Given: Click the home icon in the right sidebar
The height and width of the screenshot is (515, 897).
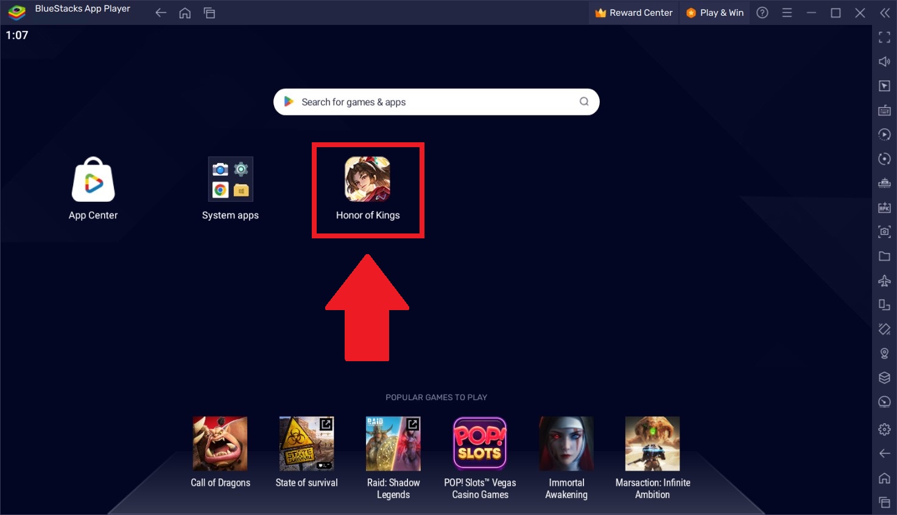Looking at the screenshot, I should click(884, 478).
